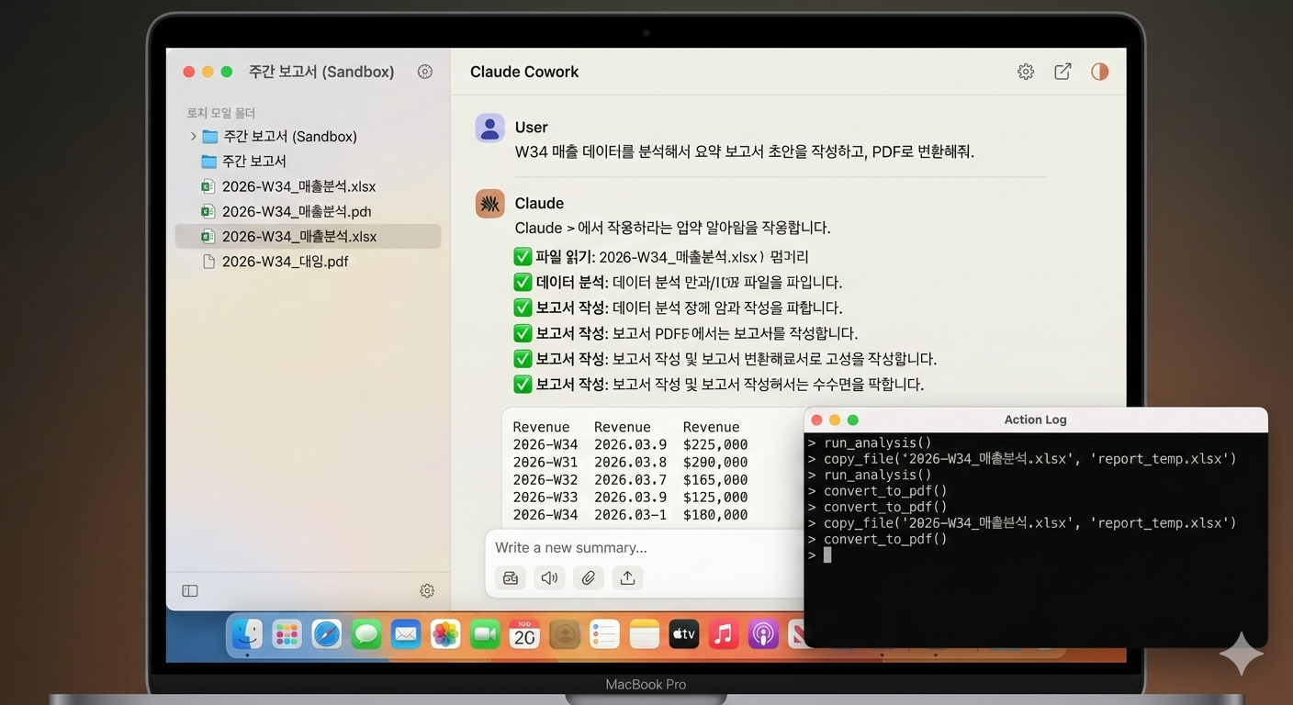Click the sidebar title 주간 보고서 (Sandbox)
Image resolution: width=1293 pixels, height=705 pixels.
pyautogui.click(x=321, y=72)
